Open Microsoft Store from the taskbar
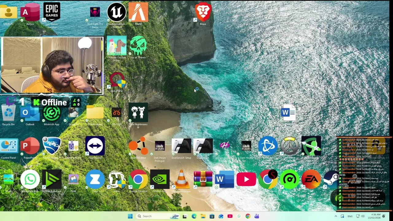393x221 pixels. 212,216
